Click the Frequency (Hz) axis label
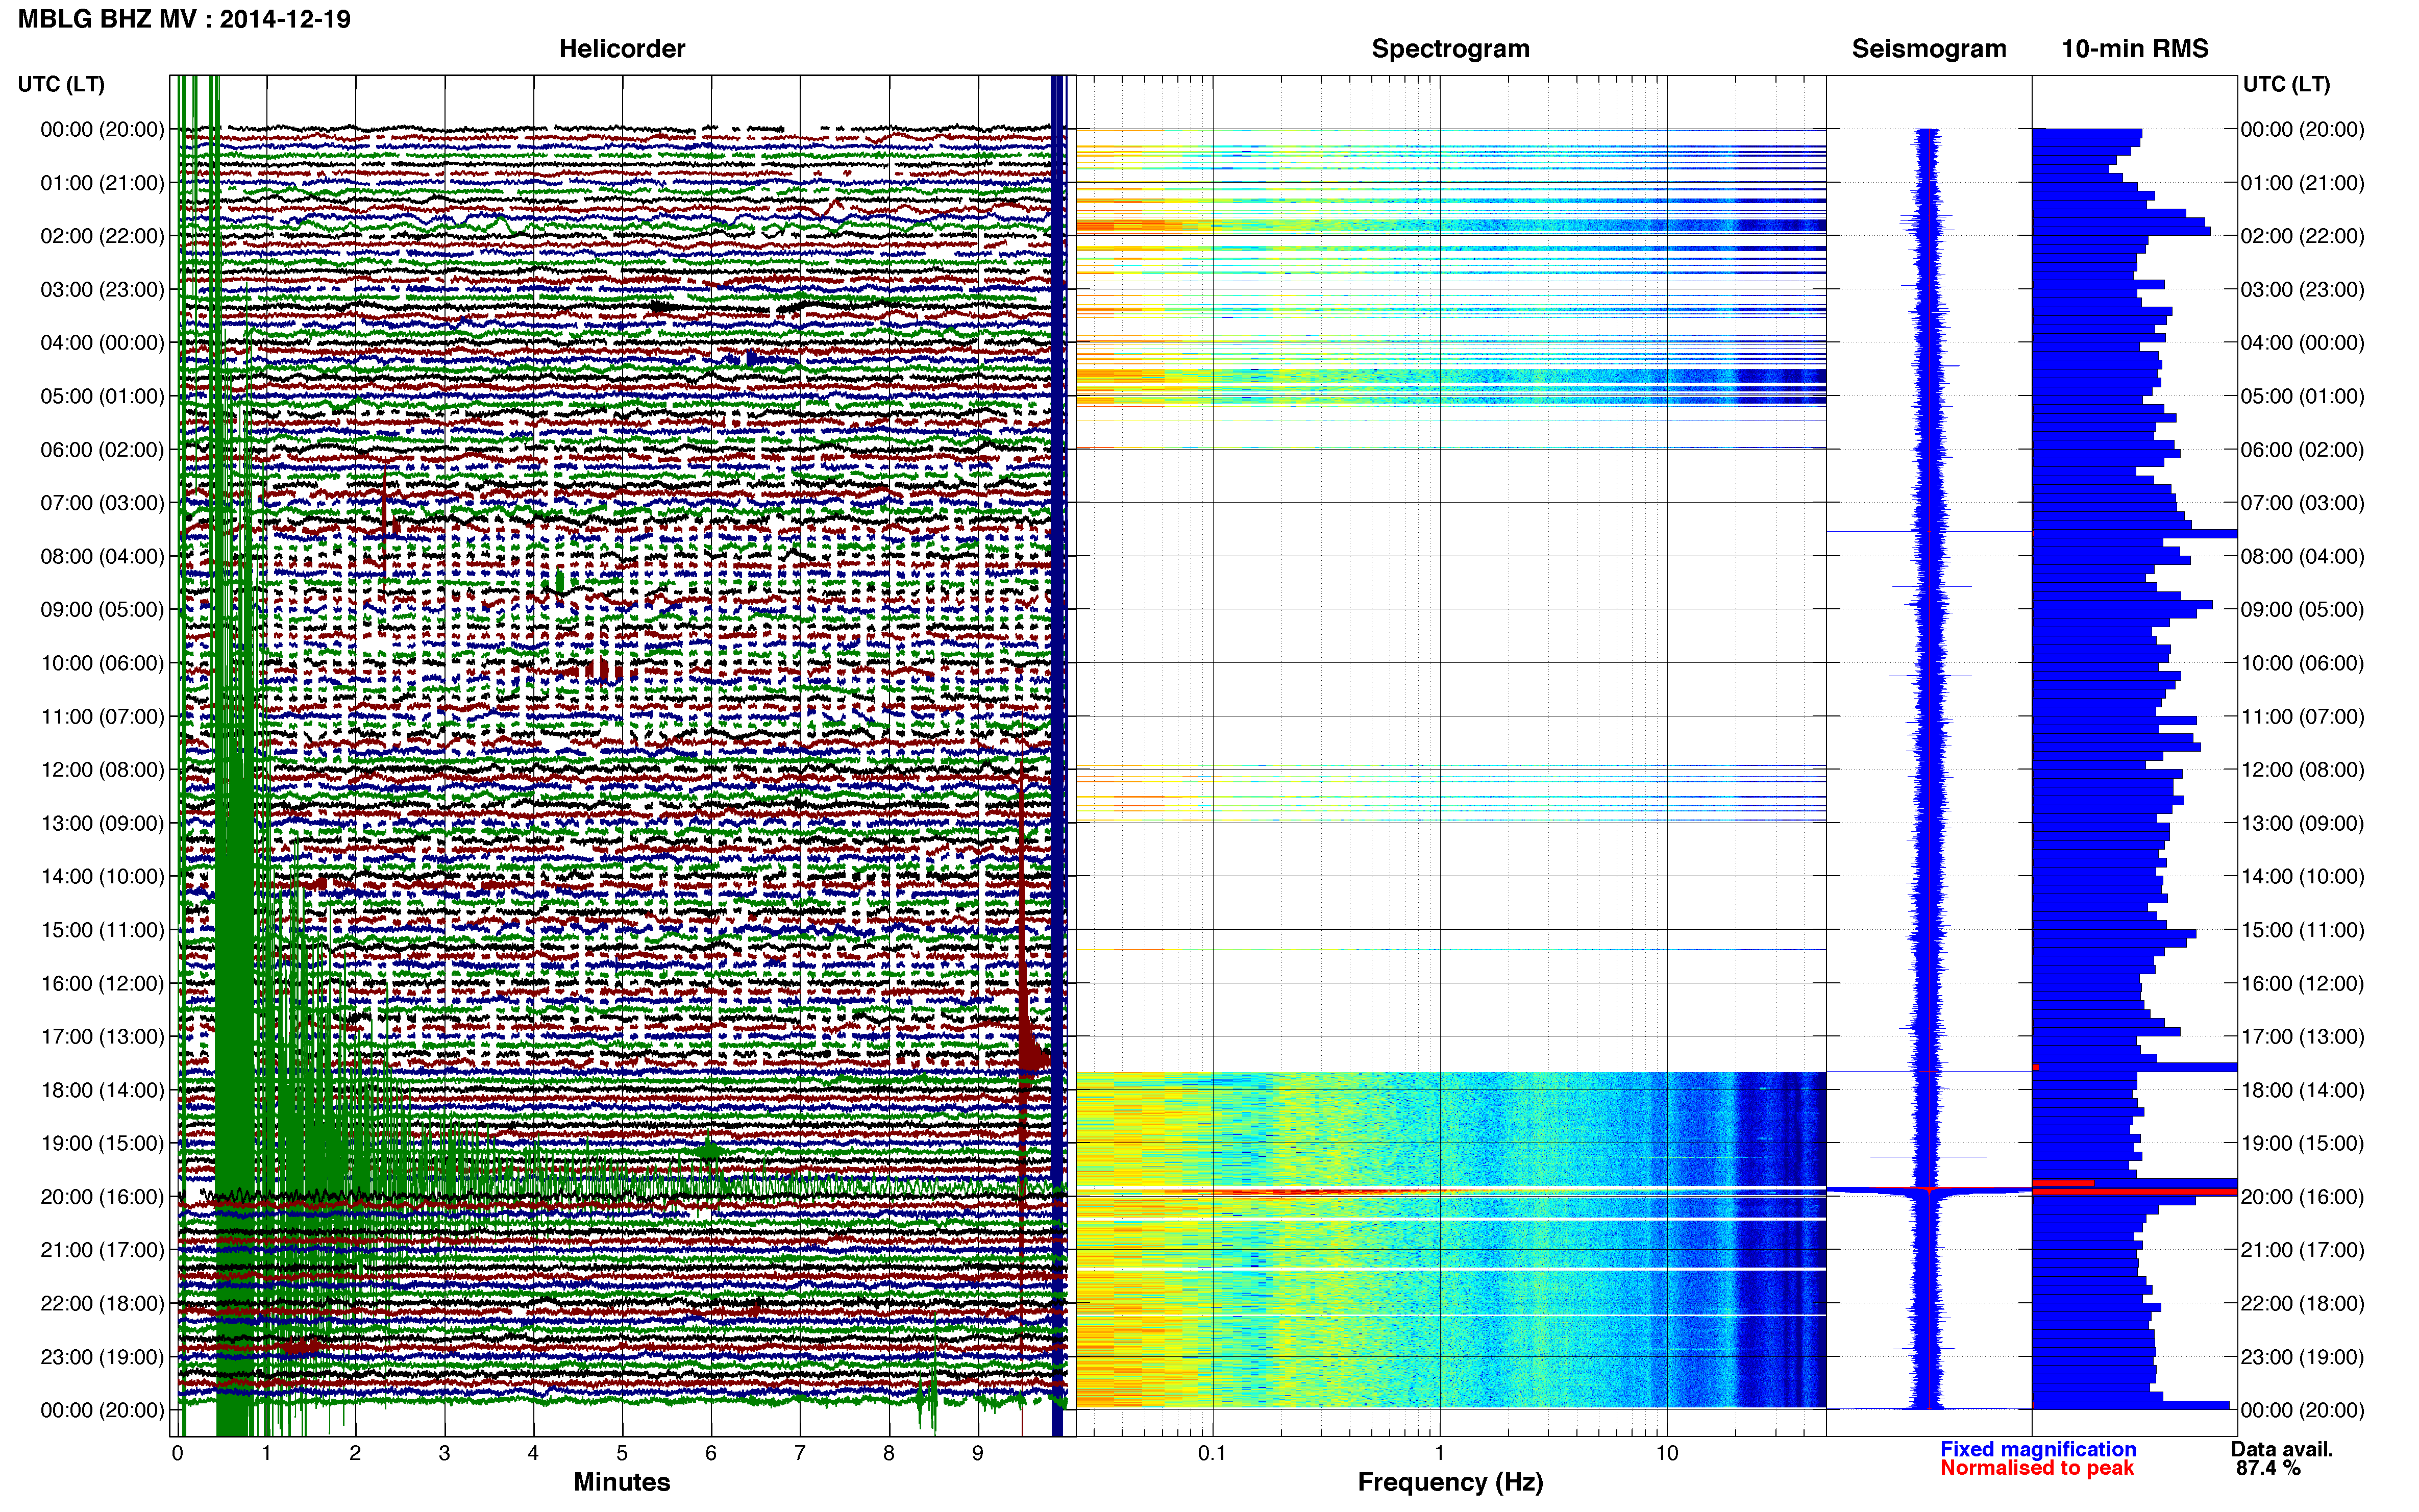Screen dimensions: 2419x1512 point(1450,1482)
